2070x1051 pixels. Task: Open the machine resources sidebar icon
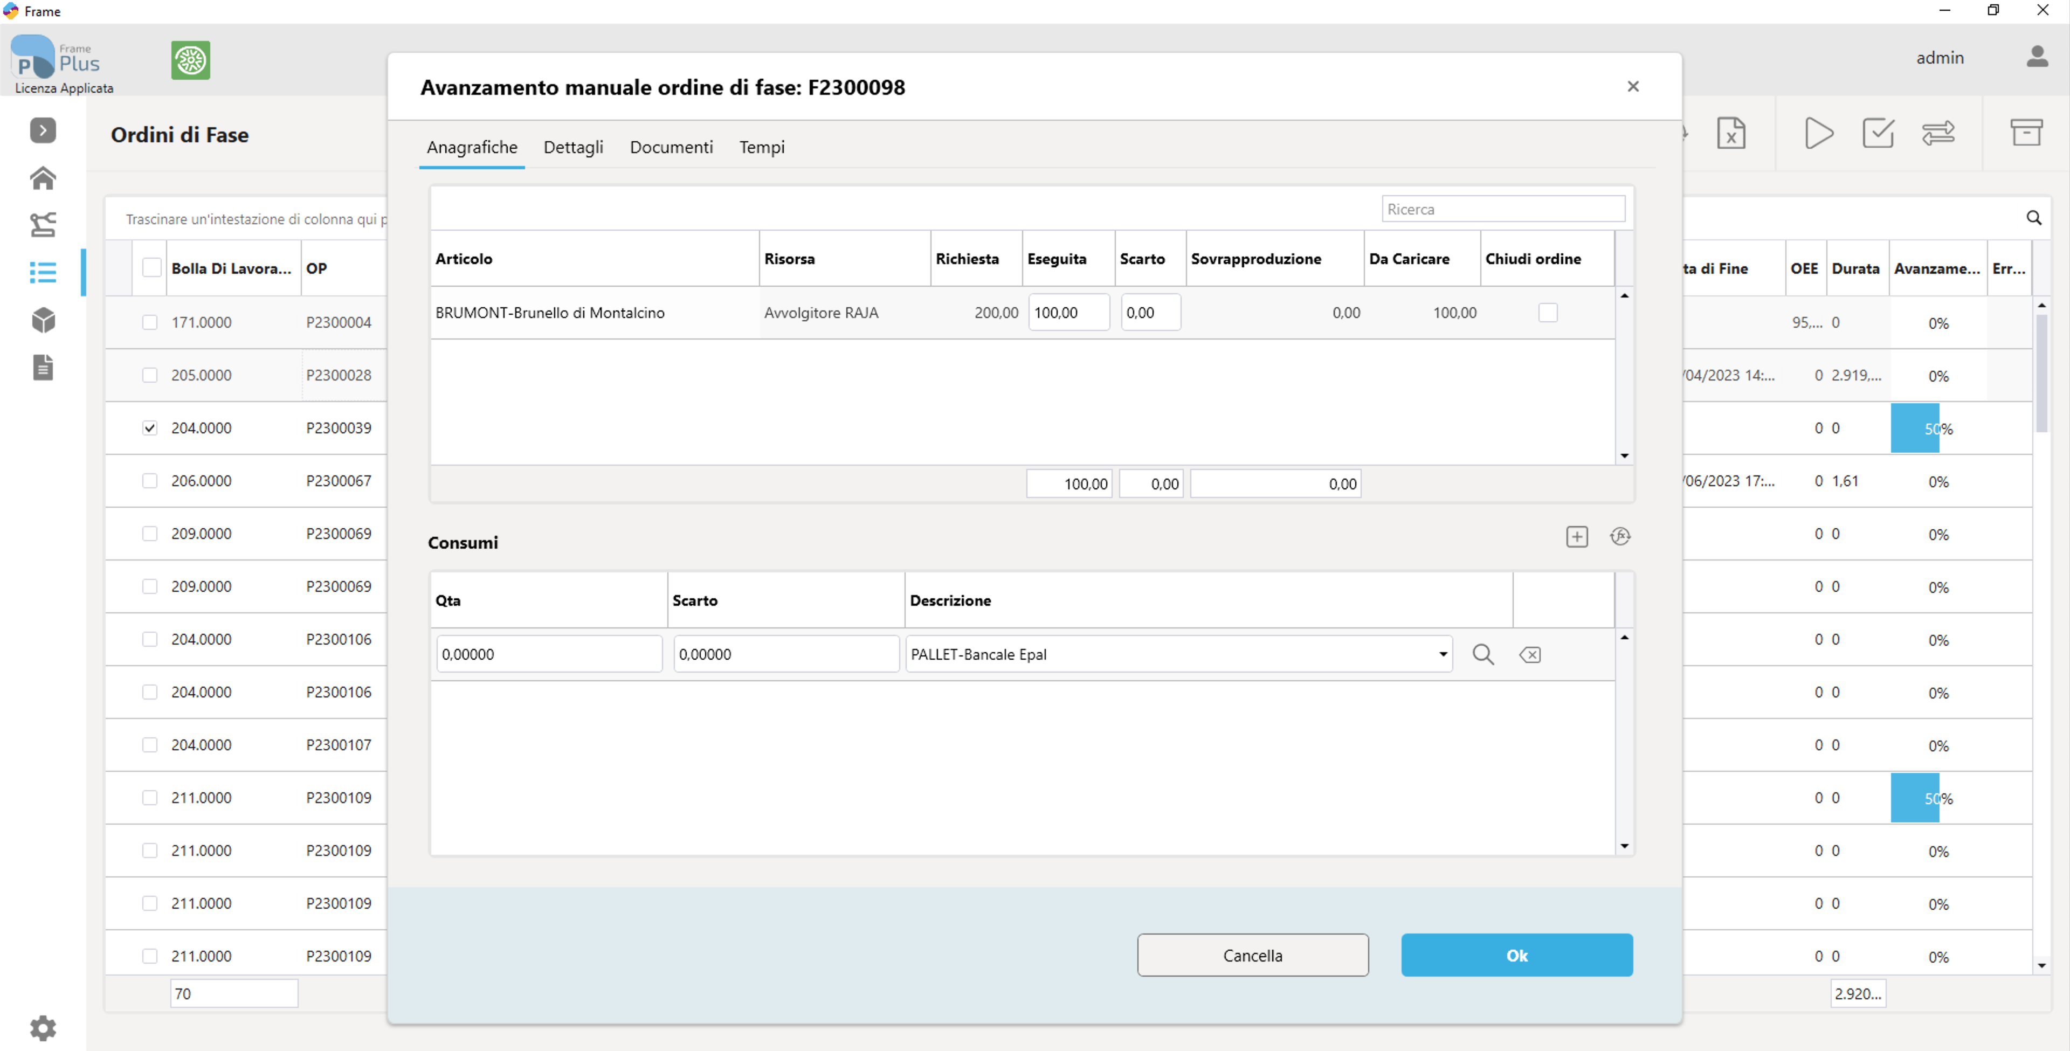[43, 225]
